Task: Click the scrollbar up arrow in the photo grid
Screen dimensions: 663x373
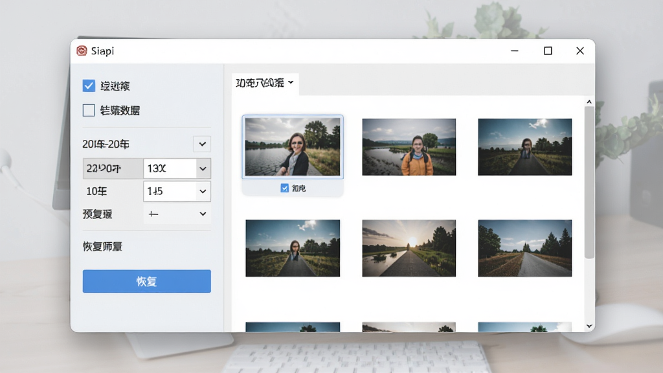Action: pos(589,102)
